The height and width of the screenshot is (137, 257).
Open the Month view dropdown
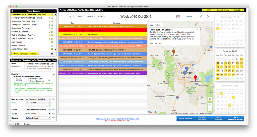[x=91, y=16]
